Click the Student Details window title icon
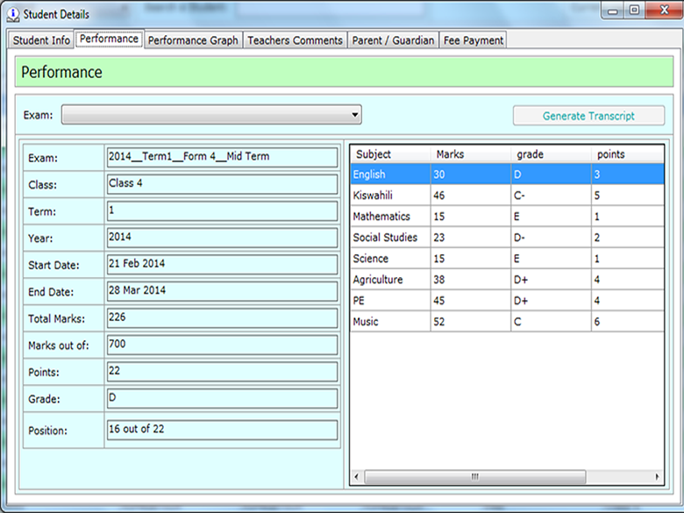Screen dimensions: 684x513 [12, 14]
